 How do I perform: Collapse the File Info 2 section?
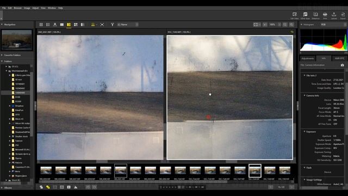[x=304, y=76]
